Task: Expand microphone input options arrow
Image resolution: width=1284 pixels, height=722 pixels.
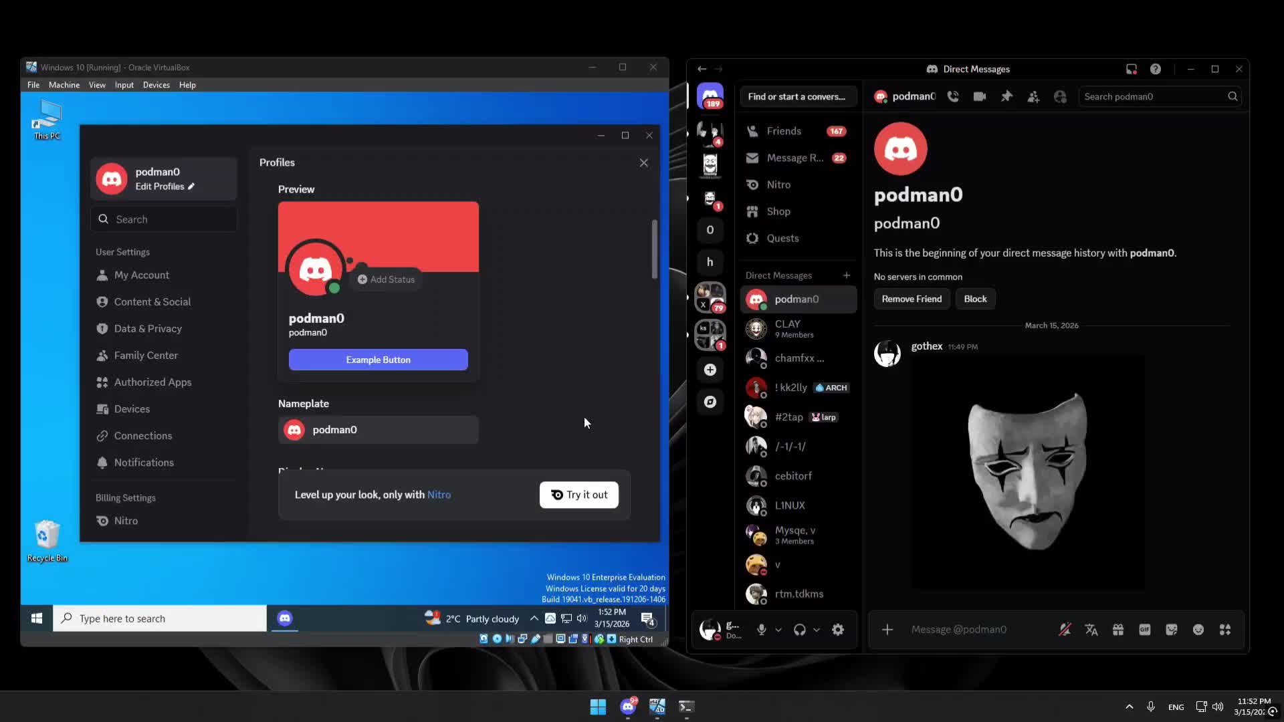Action: click(x=778, y=630)
